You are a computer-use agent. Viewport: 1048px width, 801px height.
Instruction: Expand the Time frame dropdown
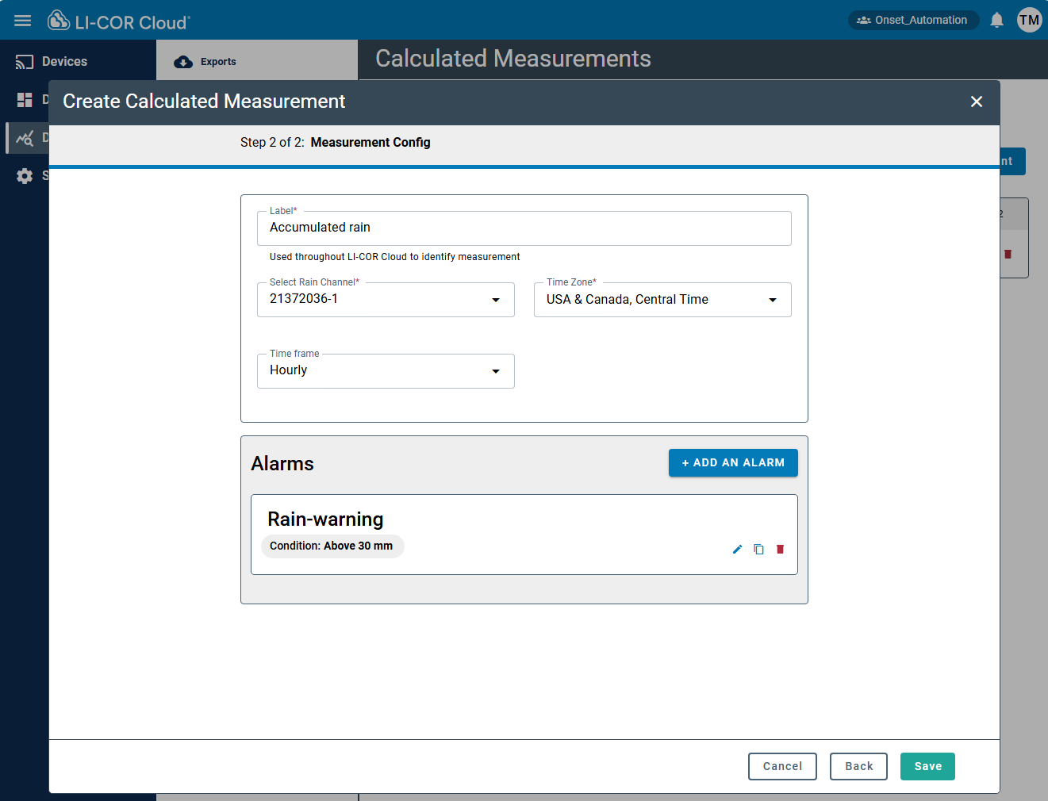pos(386,371)
